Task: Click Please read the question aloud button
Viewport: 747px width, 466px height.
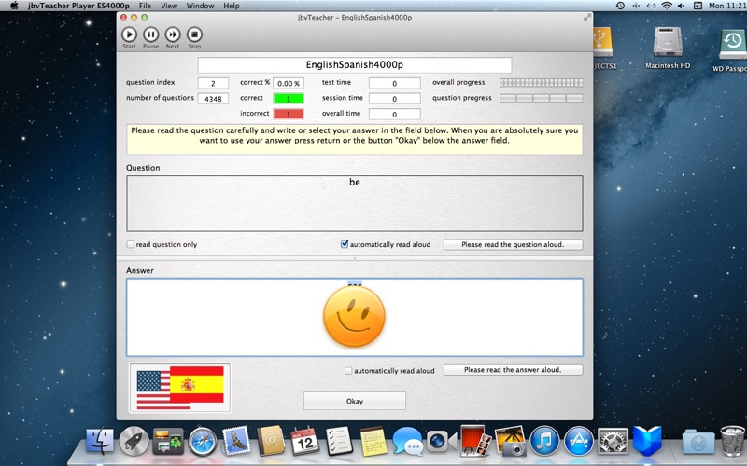Action: point(513,244)
